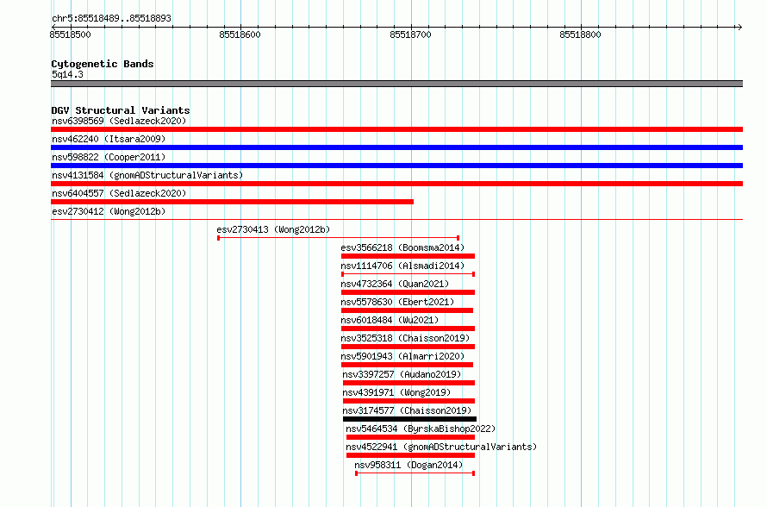The height and width of the screenshot is (507, 767).
Task: Open nsv3525318 (Chaisson2019) label
Action: (x=405, y=338)
